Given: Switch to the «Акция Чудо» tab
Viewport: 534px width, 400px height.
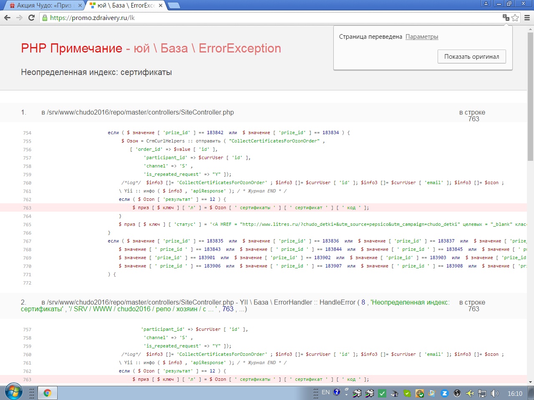Looking at the screenshot, I should point(44,5).
